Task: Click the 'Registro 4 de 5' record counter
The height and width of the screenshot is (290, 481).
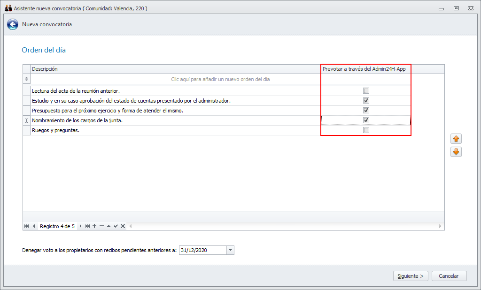Action: coord(57,226)
